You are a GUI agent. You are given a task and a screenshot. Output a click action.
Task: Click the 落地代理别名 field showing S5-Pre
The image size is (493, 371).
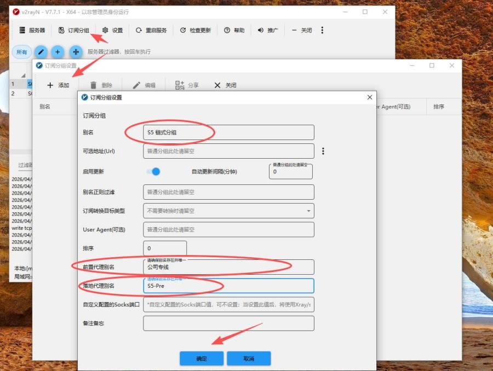pyautogui.click(x=228, y=286)
